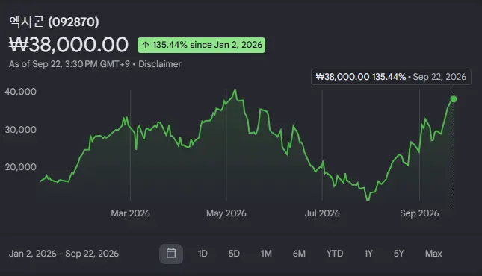The image size is (482, 276).
Task: Switch to the 5D range
Action: (x=234, y=254)
